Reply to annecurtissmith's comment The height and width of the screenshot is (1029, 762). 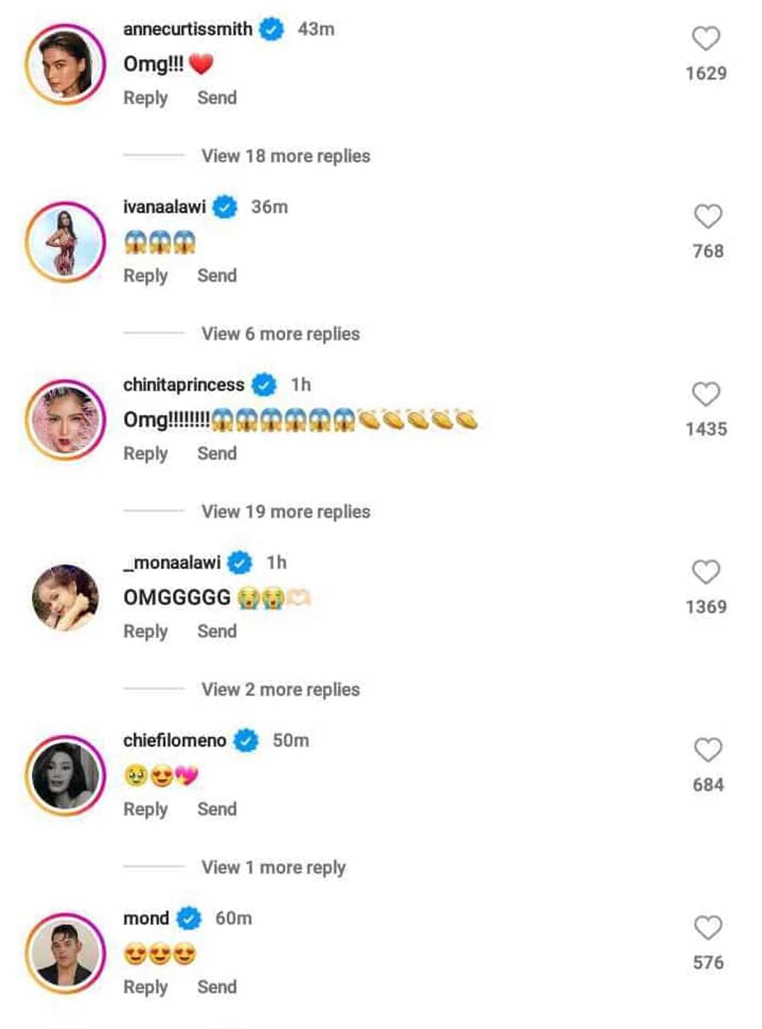click(145, 97)
